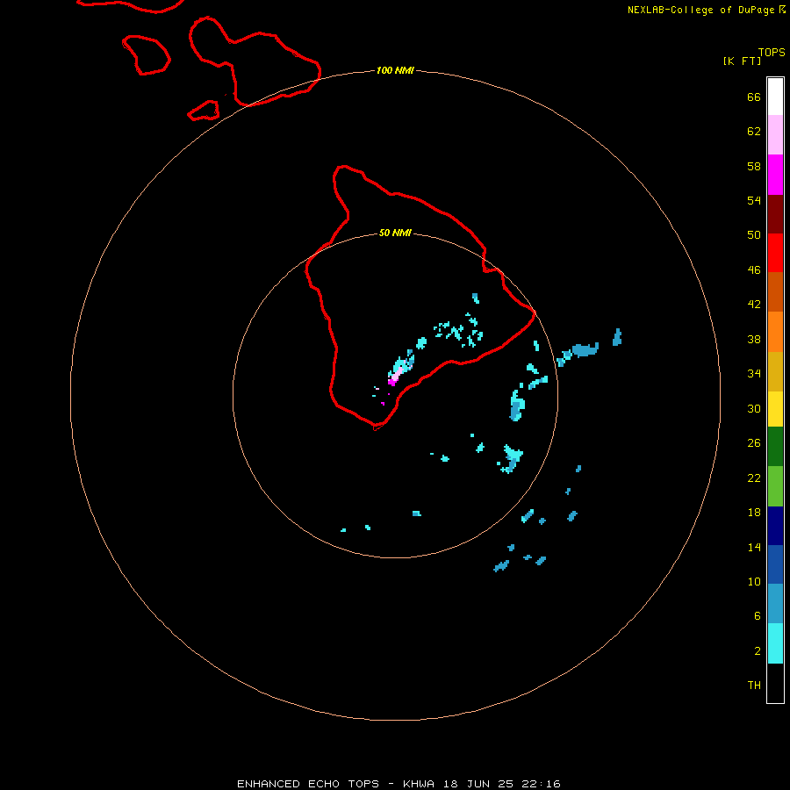Click the cyan legend swatch

click(775, 643)
